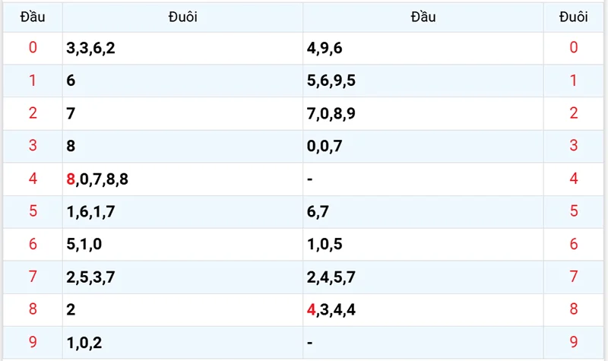Select the cell with values 3,3,6,2
608x361 pixels.
point(90,49)
